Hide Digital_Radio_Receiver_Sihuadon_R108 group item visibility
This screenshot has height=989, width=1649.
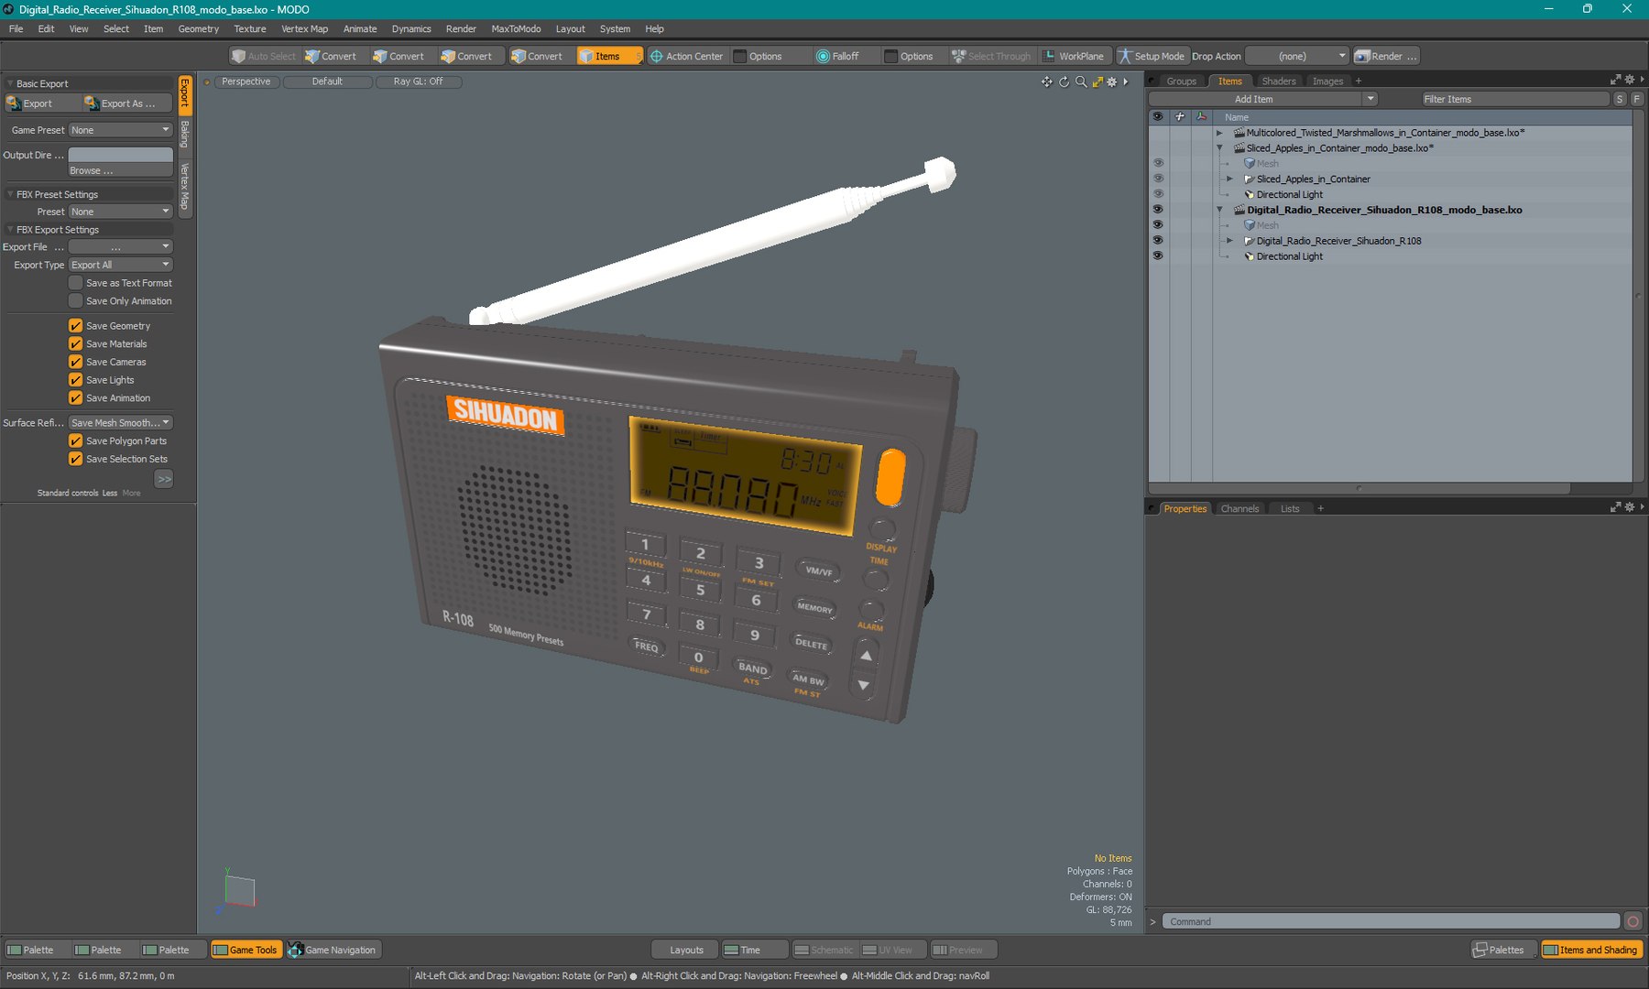pos(1158,241)
